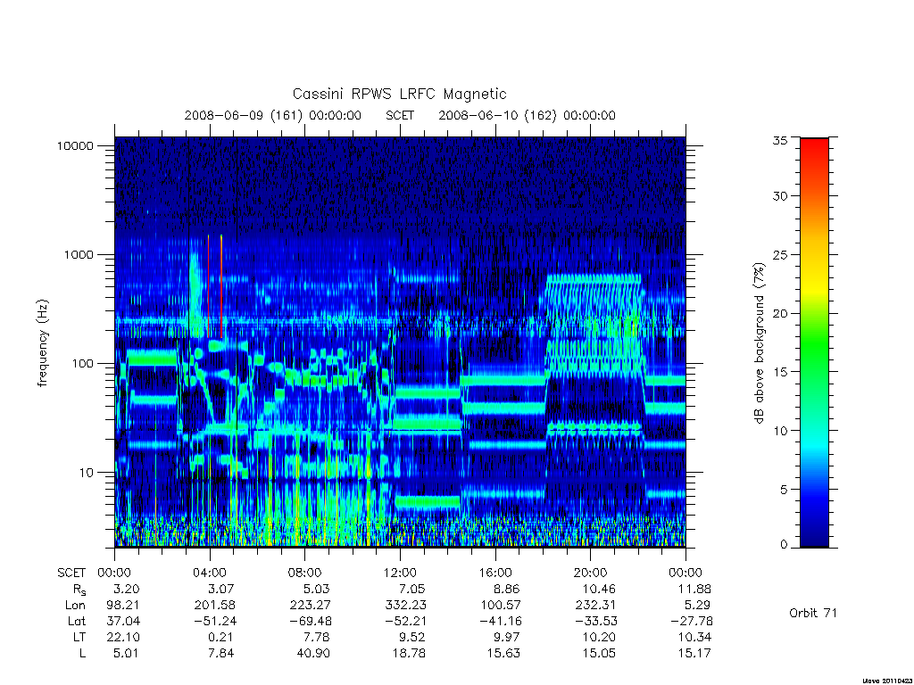Click the dark blue bottom of the color bar
The width and height of the screenshot is (914, 685).
(814, 539)
